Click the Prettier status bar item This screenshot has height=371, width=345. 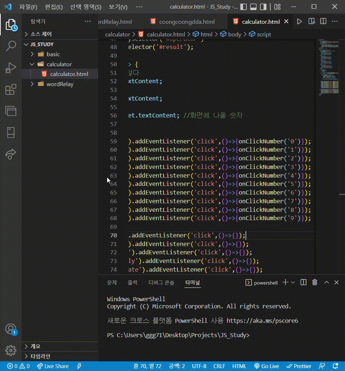pos(299,366)
